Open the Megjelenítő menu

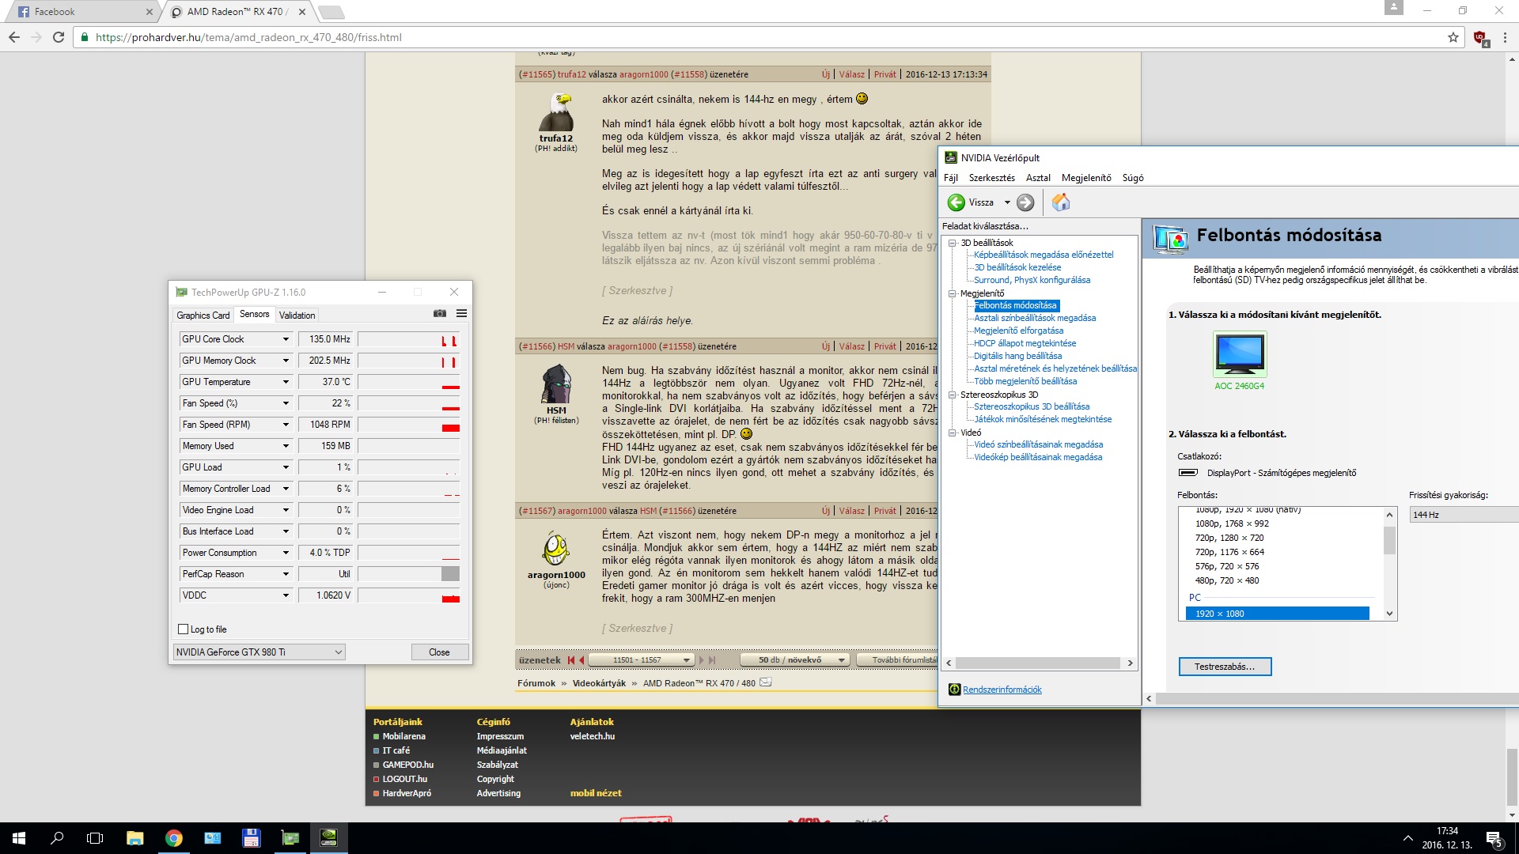[x=1086, y=178]
